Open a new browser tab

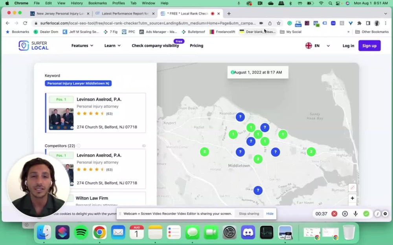pos(229,13)
